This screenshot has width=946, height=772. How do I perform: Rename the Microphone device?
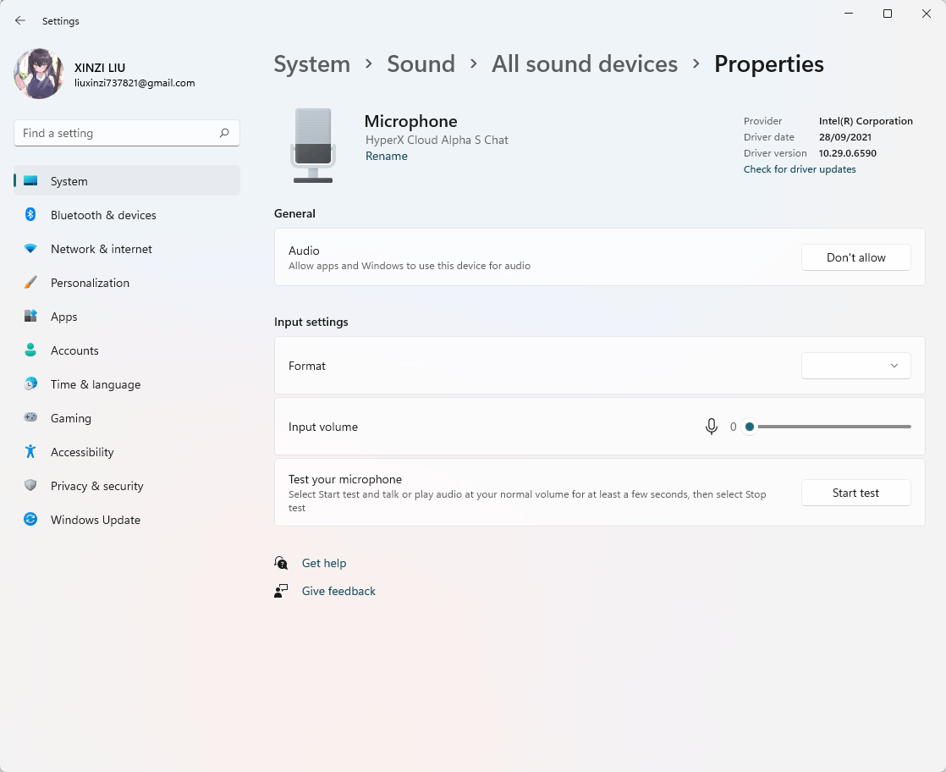coord(387,156)
